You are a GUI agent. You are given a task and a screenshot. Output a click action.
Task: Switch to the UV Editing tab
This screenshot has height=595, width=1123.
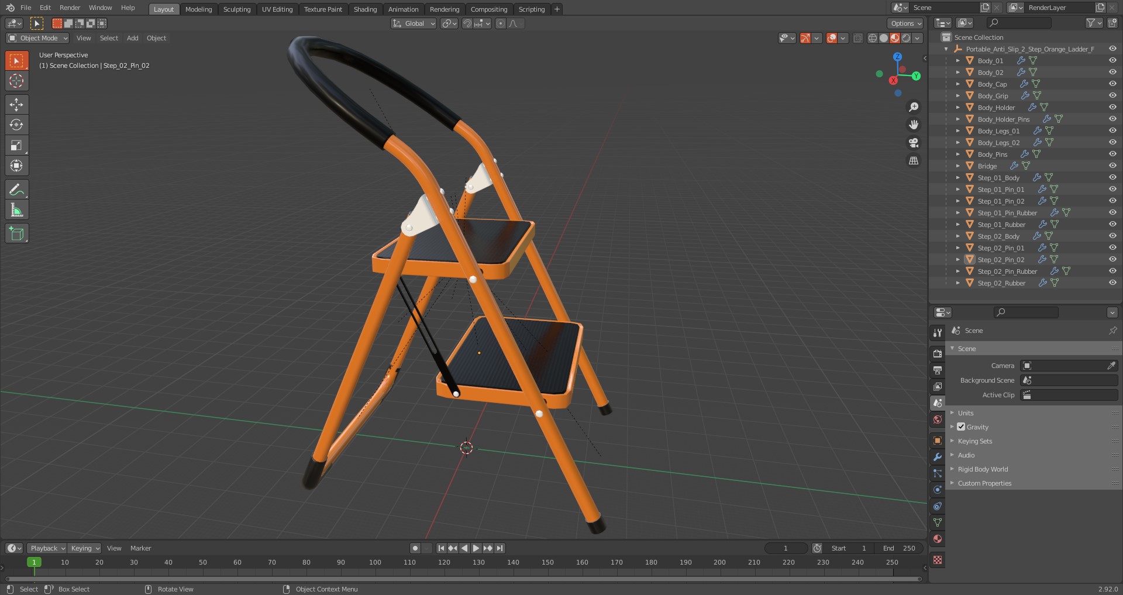click(x=277, y=9)
